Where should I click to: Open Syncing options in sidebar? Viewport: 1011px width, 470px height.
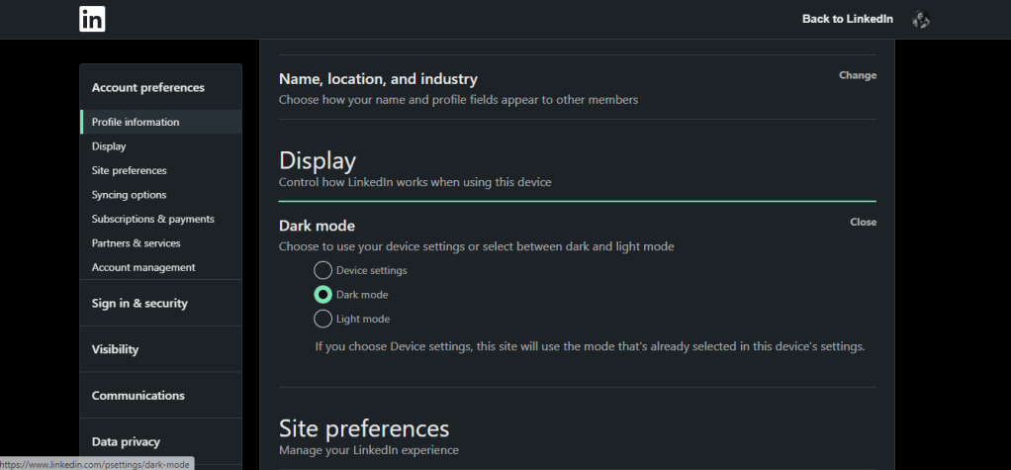(x=129, y=195)
